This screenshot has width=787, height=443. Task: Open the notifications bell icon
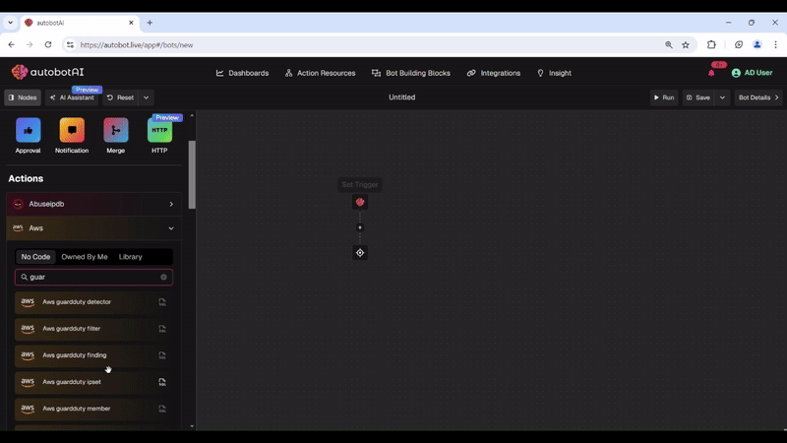click(x=711, y=73)
